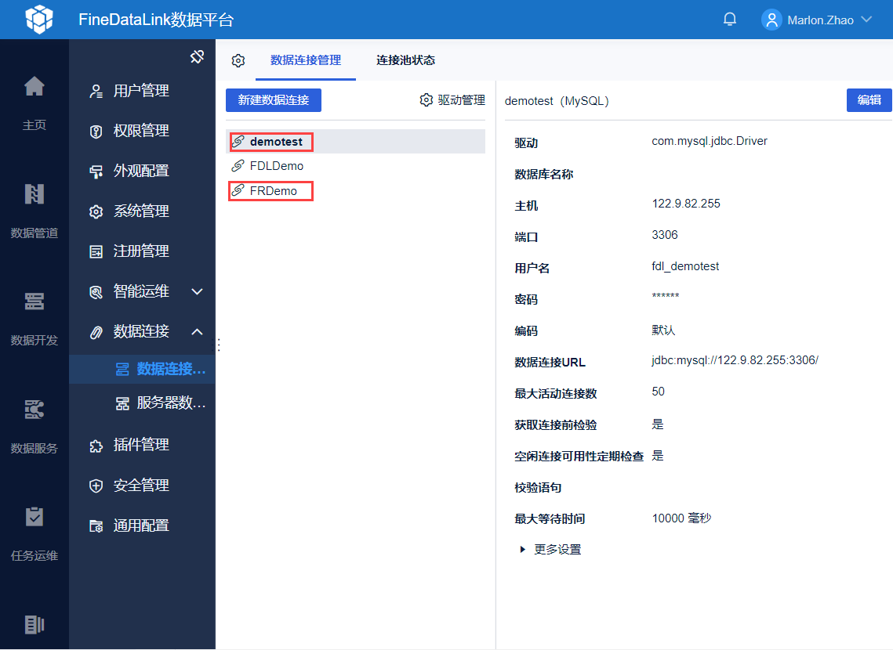Click the 用户管理 person icon
The height and width of the screenshot is (650, 893).
coord(96,91)
